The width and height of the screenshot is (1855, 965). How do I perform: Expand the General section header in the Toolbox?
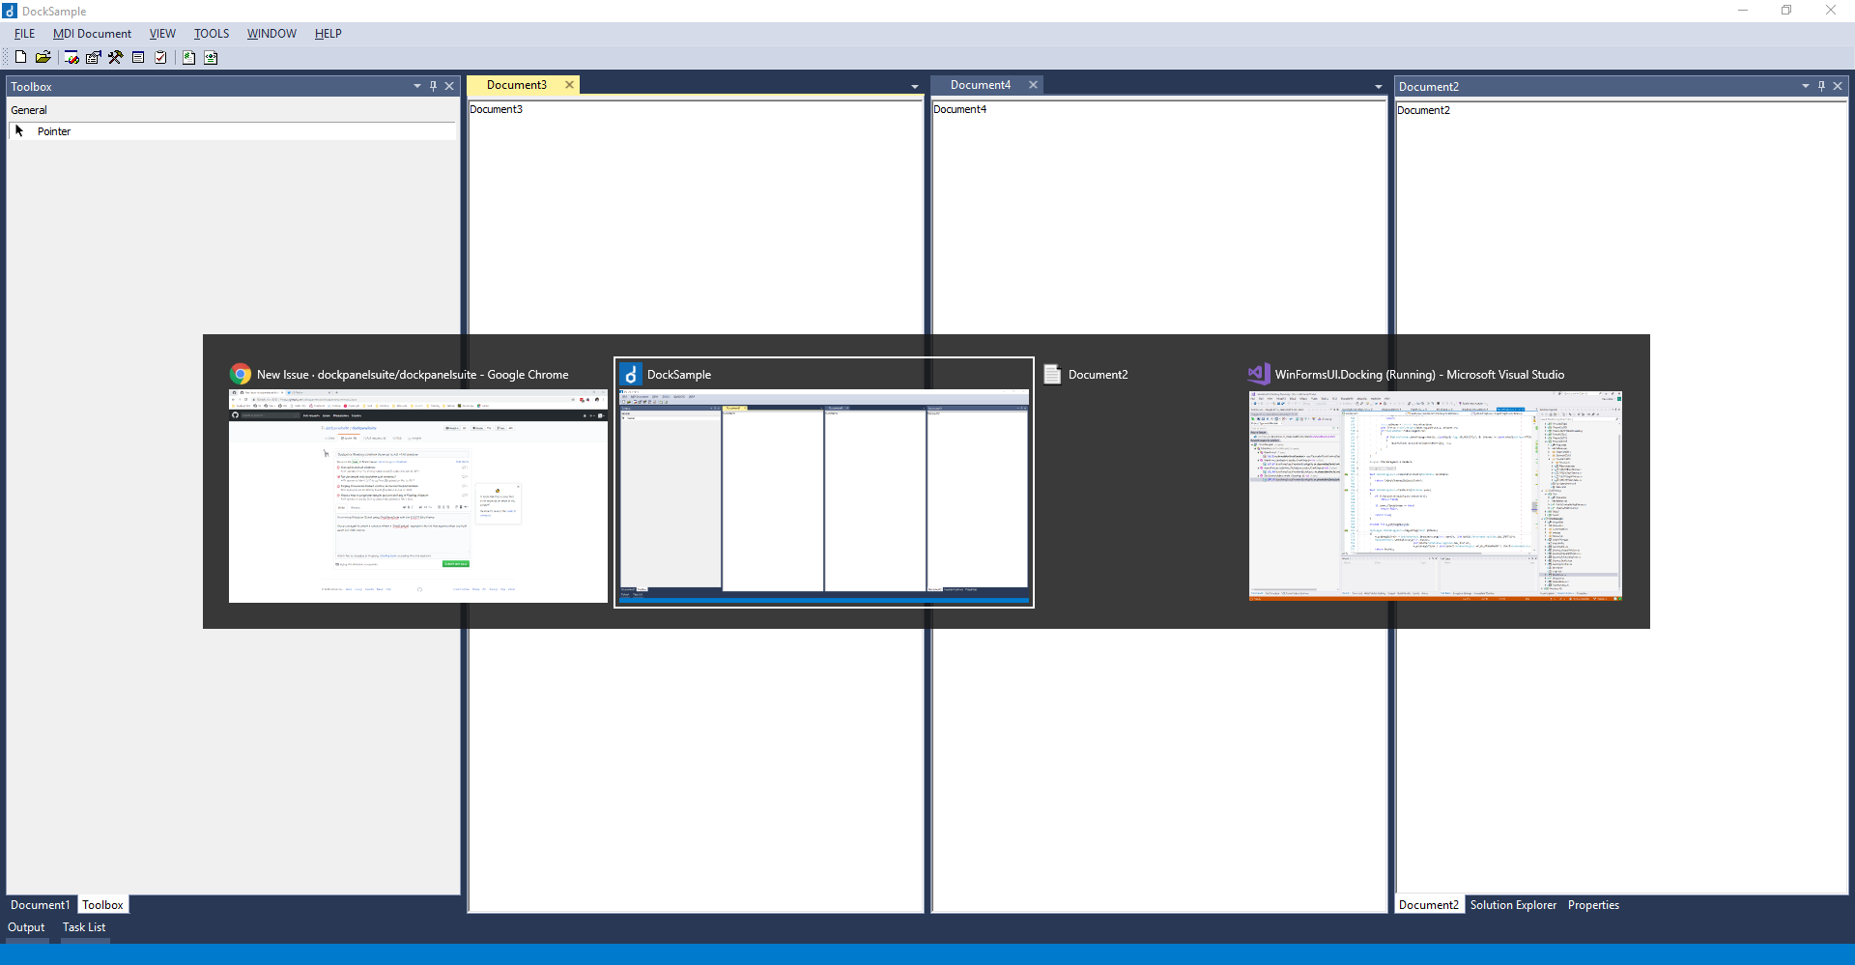[29, 109]
